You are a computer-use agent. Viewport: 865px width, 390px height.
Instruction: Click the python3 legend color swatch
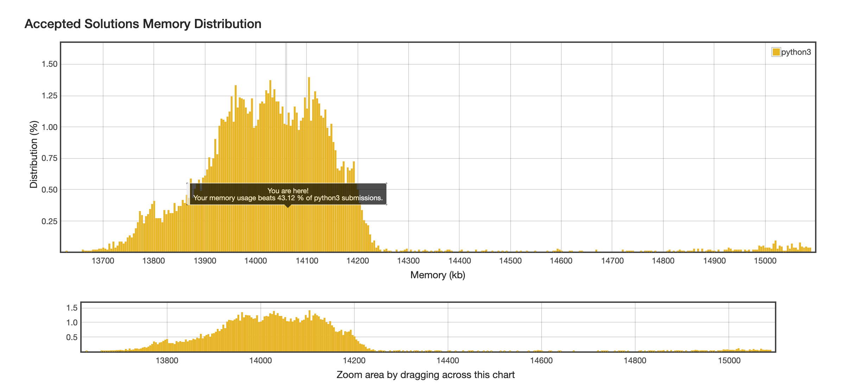[776, 52]
